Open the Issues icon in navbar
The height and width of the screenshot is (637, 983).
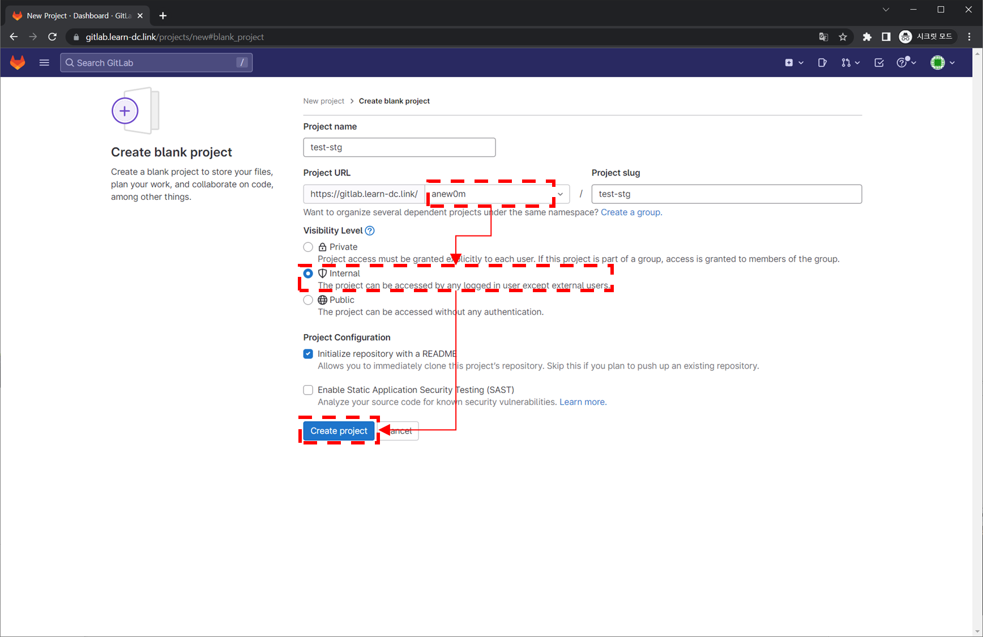[822, 63]
